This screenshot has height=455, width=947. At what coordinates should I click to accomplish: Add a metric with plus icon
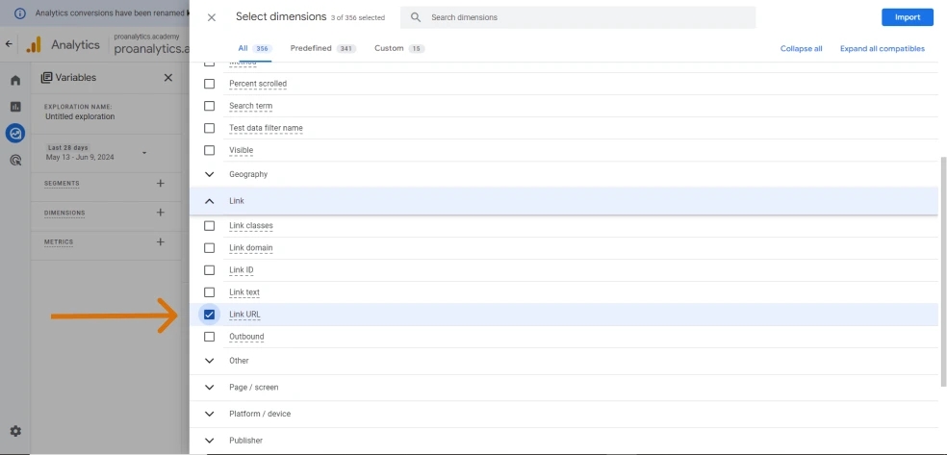click(x=160, y=241)
